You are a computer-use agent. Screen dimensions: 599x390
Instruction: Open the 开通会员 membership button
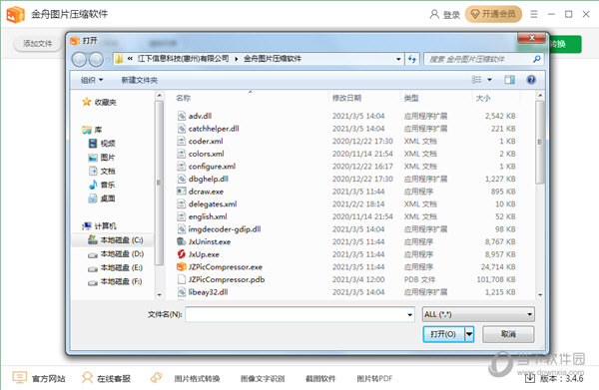pyautogui.click(x=493, y=14)
